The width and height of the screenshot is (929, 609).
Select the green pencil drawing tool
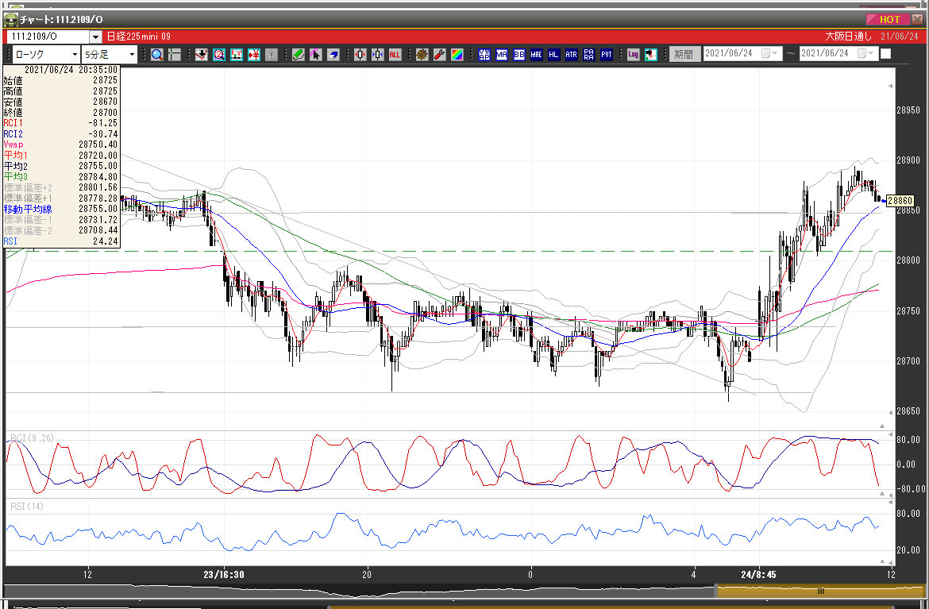point(298,55)
